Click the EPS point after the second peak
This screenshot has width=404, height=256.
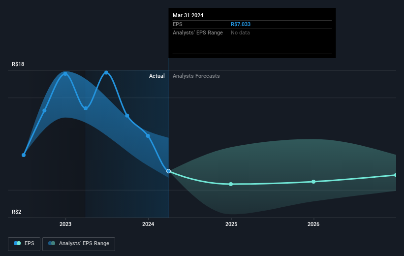pos(127,116)
